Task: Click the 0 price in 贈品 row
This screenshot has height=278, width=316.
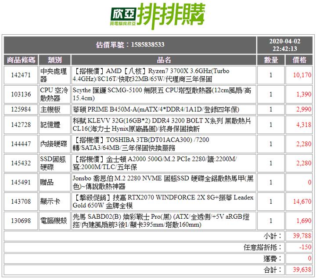Action: 309,182
